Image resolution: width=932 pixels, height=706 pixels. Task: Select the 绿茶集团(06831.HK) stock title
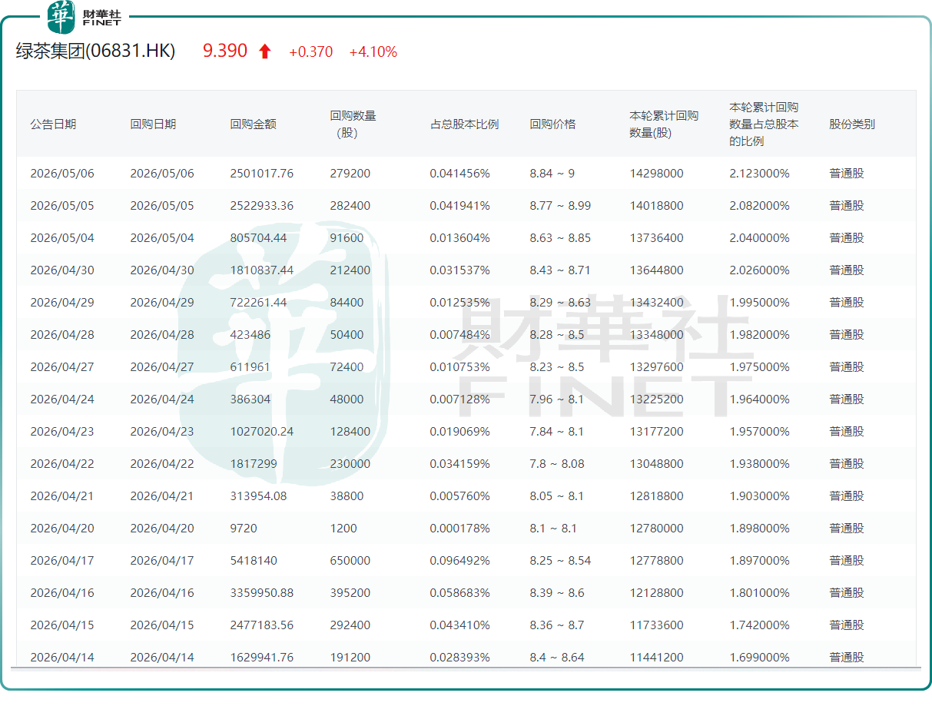pyautogui.click(x=96, y=51)
